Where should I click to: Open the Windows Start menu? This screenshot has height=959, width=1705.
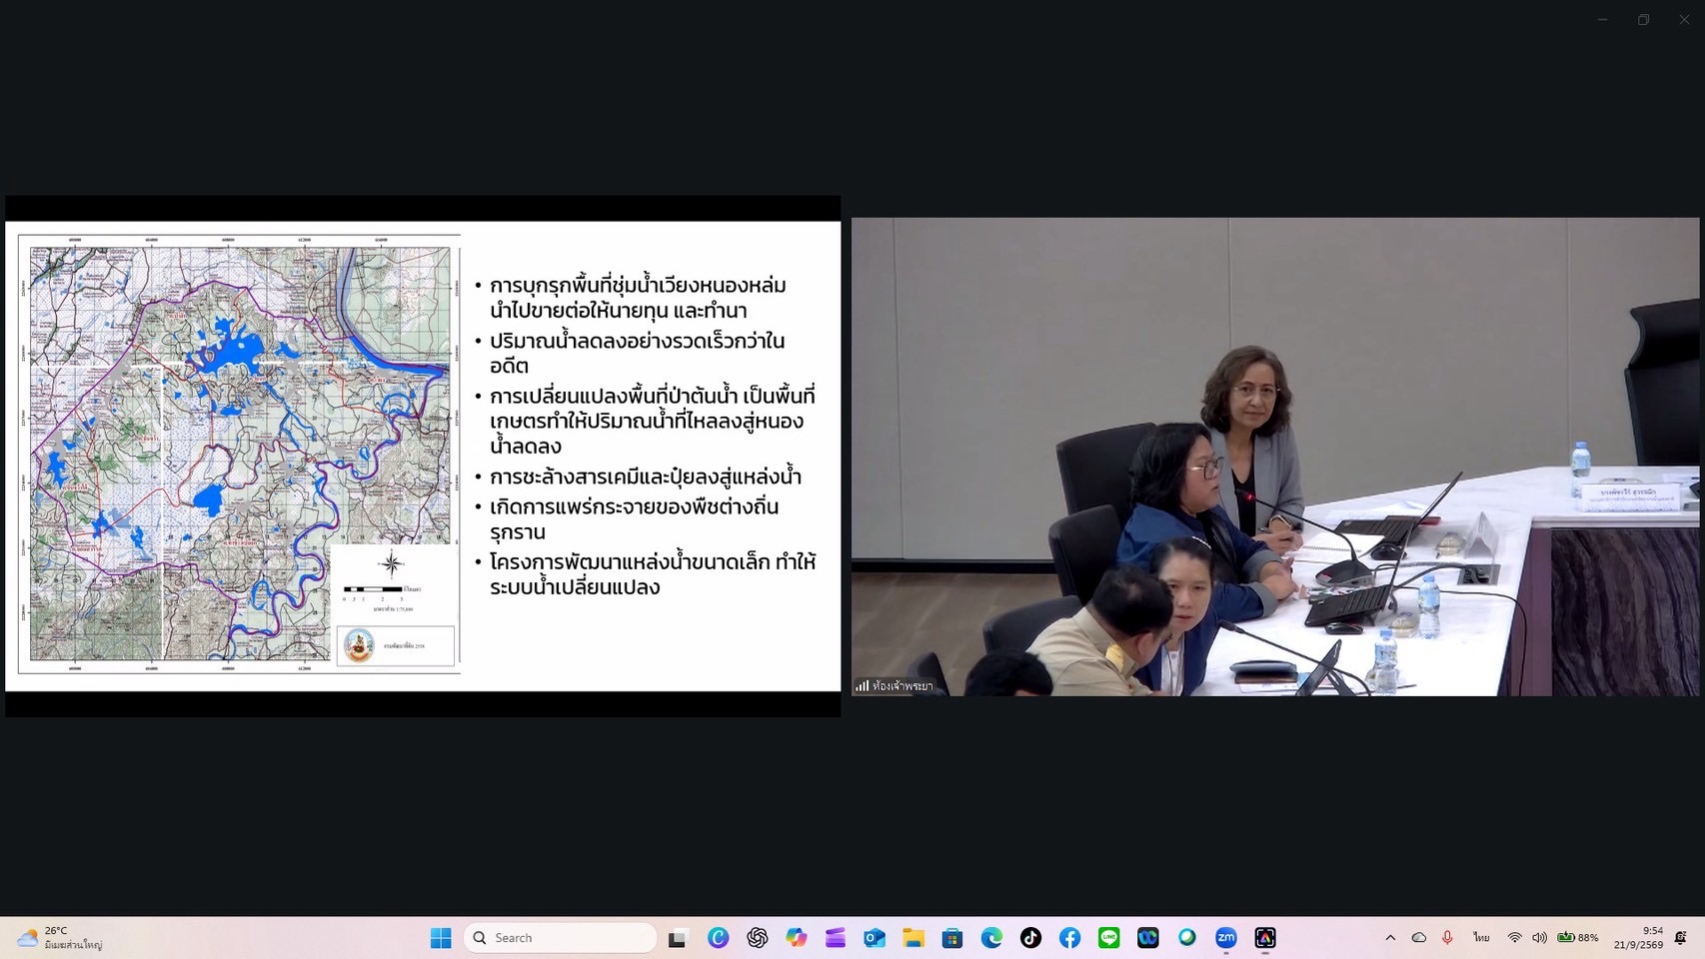441,938
